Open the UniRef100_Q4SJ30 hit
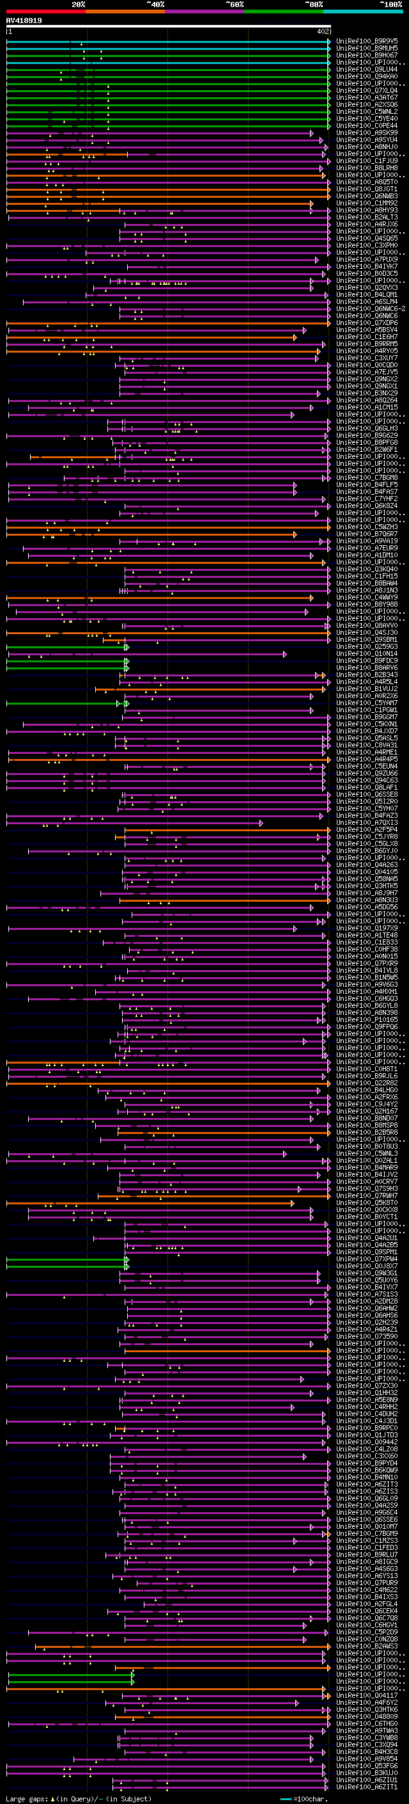 [367, 632]
